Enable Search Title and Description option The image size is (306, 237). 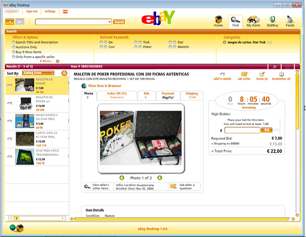pyautogui.click(x=13, y=42)
